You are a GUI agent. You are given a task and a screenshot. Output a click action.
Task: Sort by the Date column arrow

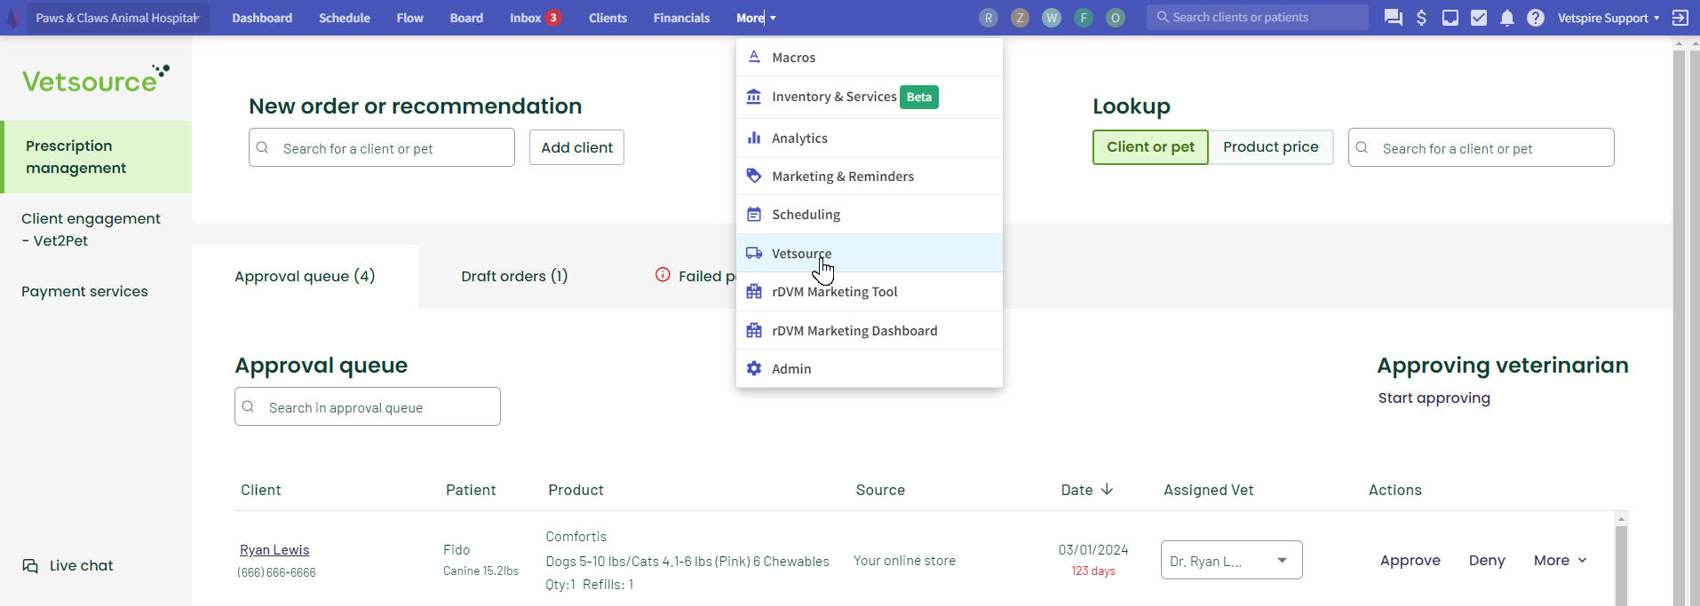(x=1107, y=490)
